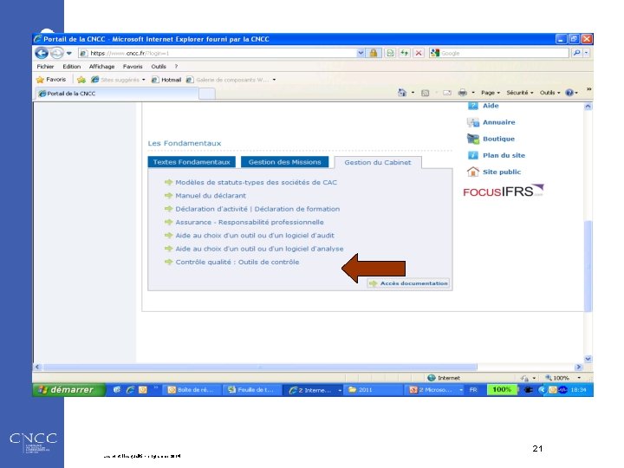
Task: Open Contrôle qualité : Outils de contrôle
Action: (237, 262)
